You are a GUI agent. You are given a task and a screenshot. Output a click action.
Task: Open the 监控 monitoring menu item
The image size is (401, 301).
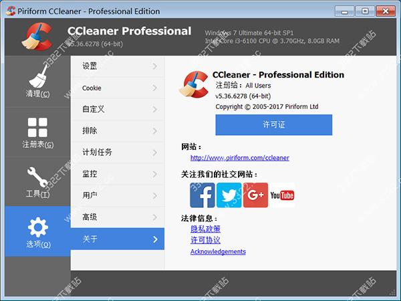click(x=118, y=174)
